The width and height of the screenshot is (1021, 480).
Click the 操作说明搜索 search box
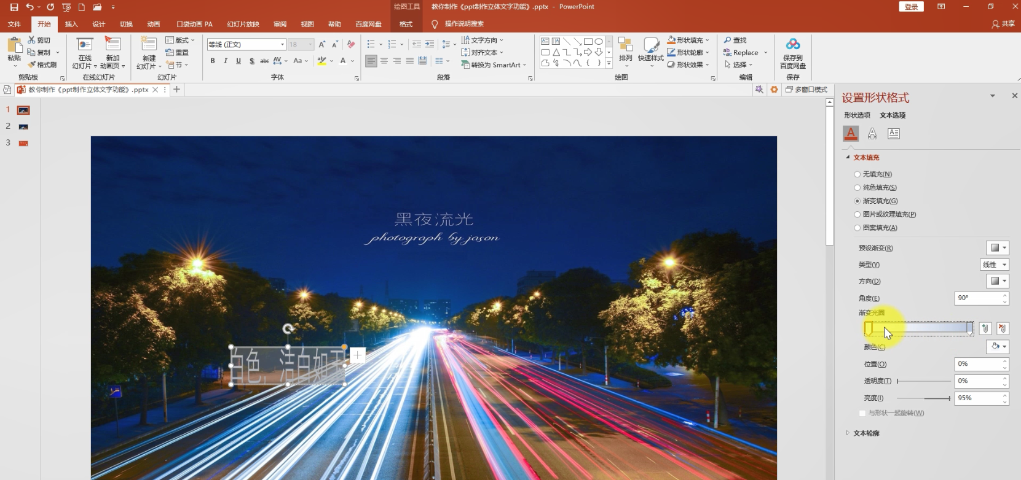464,24
